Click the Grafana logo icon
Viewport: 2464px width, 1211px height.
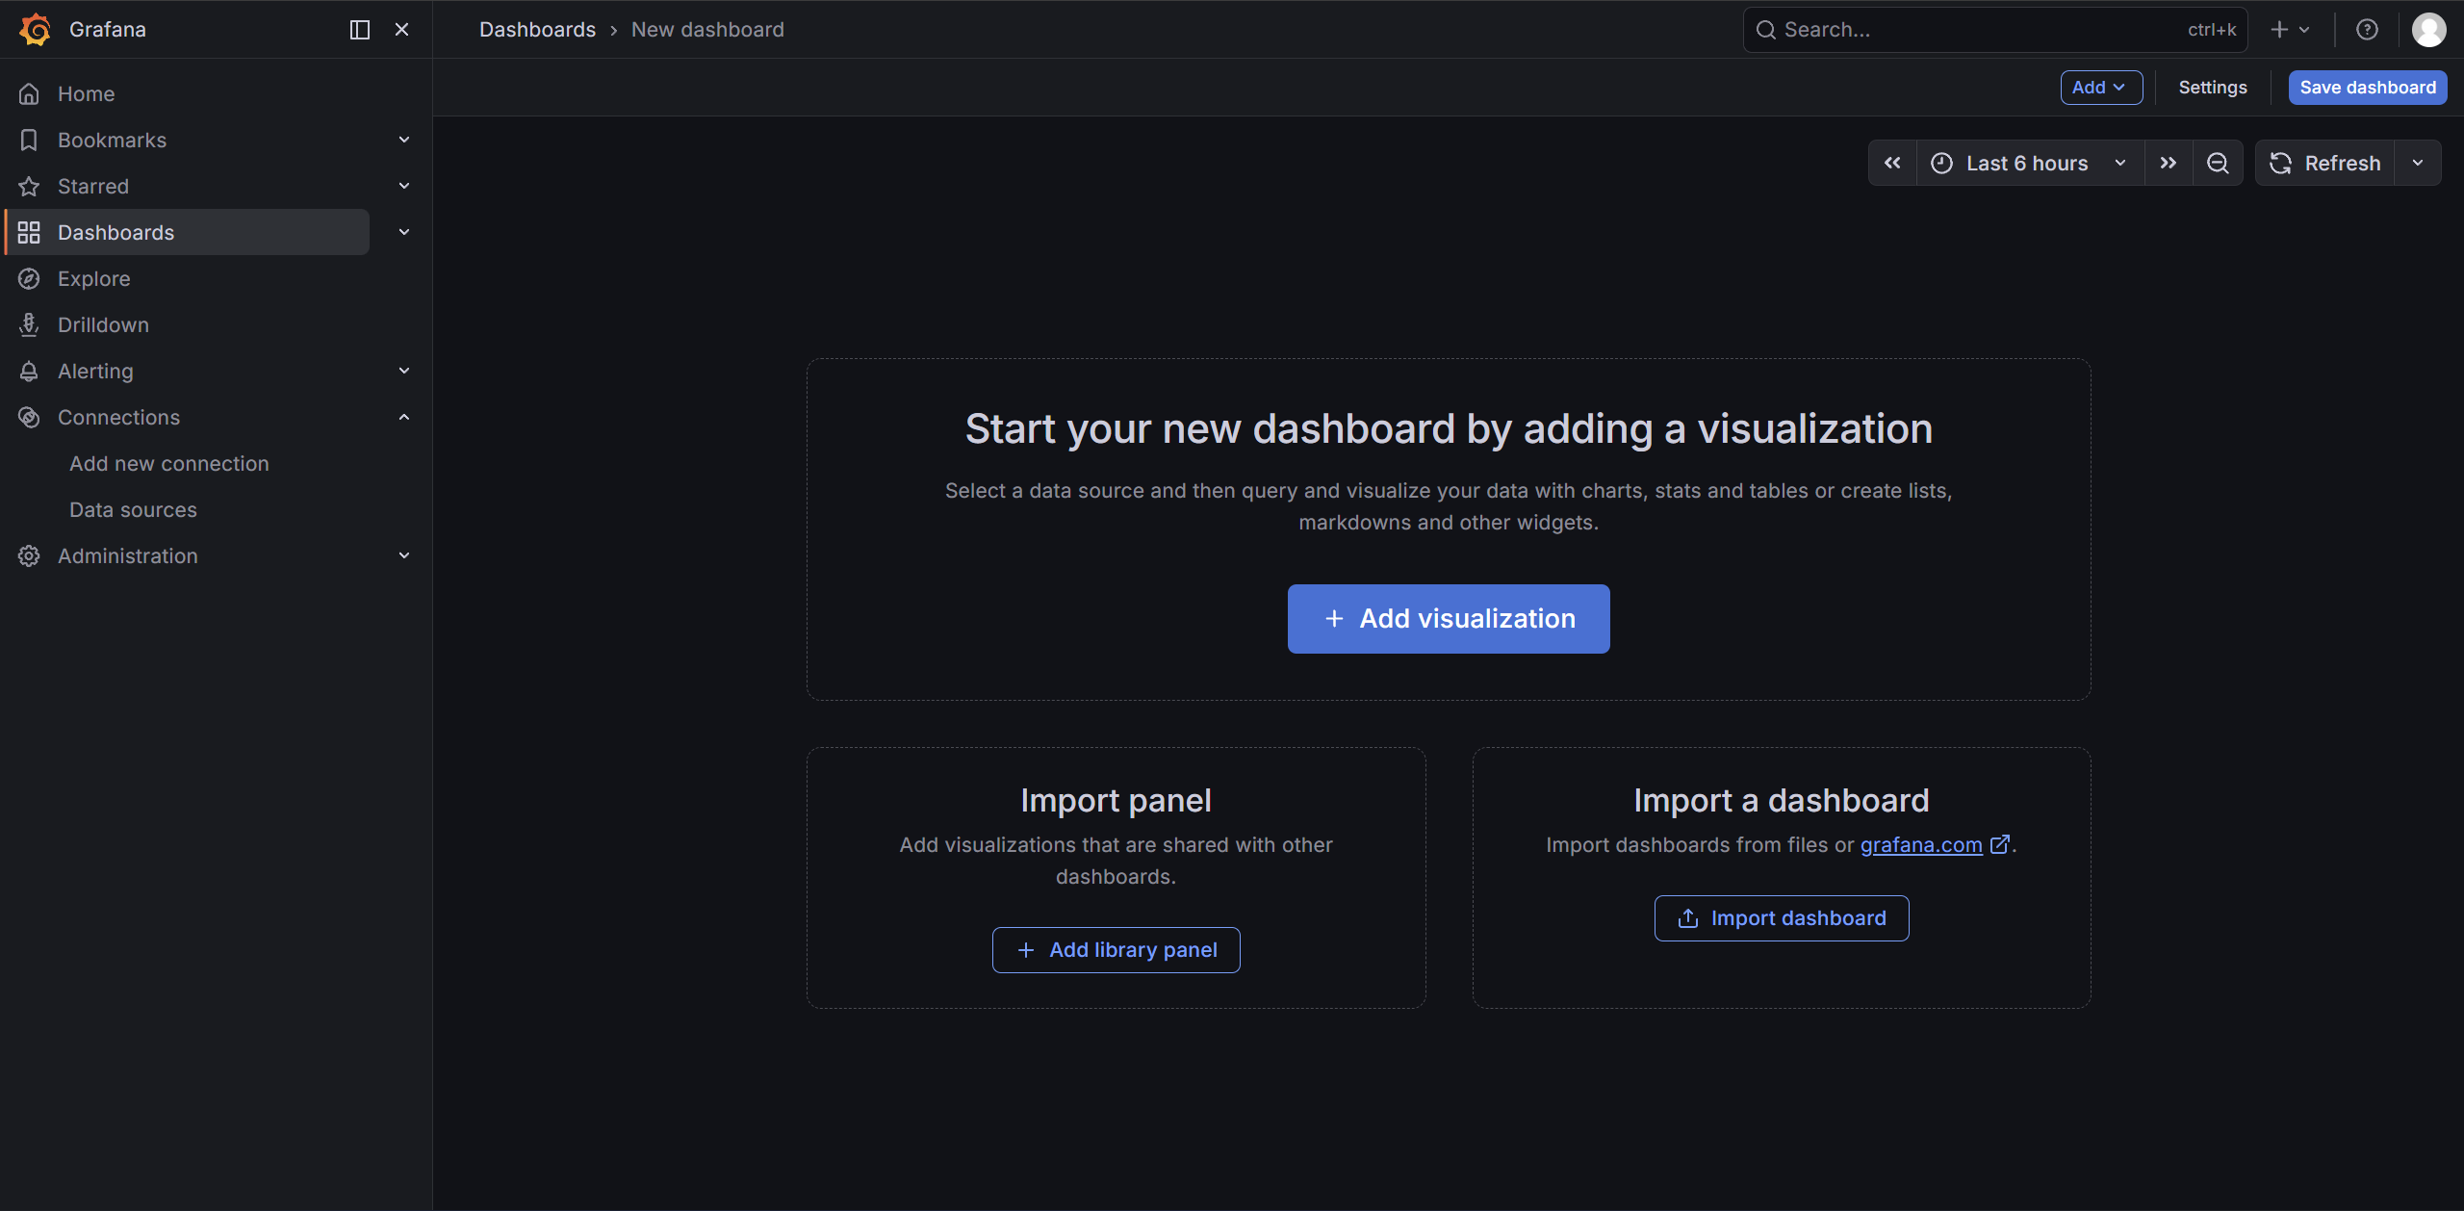tap(36, 30)
